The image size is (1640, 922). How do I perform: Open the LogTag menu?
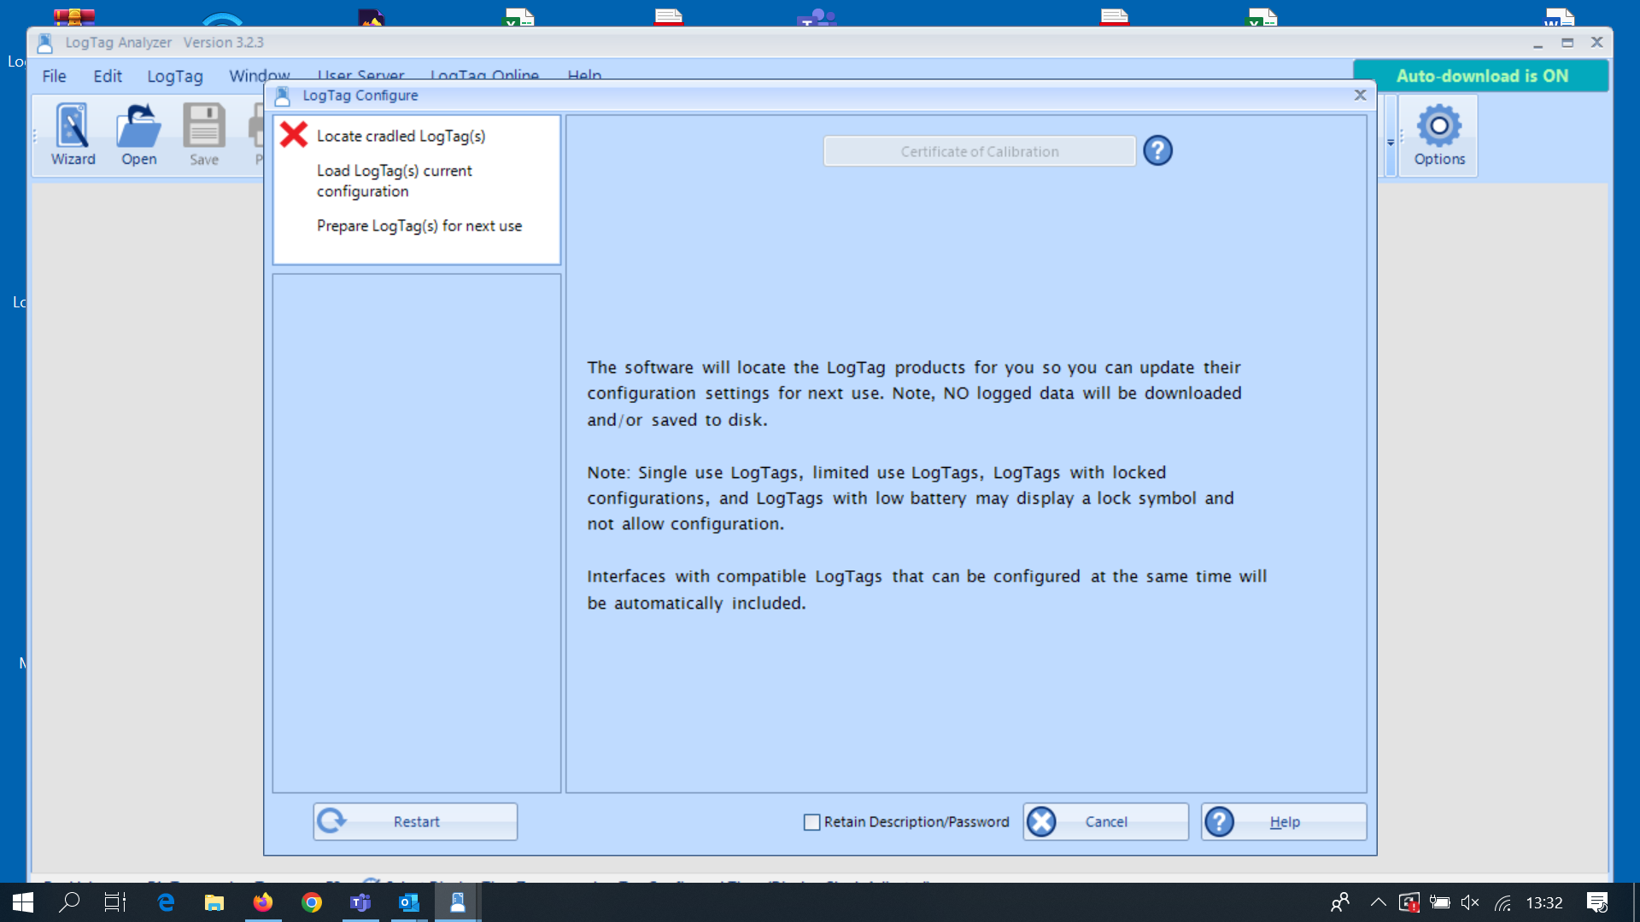pyautogui.click(x=175, y=76)
